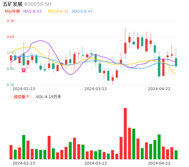This screenshot has width=189, height=167.
Task: Open the 成交量 indicator dropdown
Action: 21,97
